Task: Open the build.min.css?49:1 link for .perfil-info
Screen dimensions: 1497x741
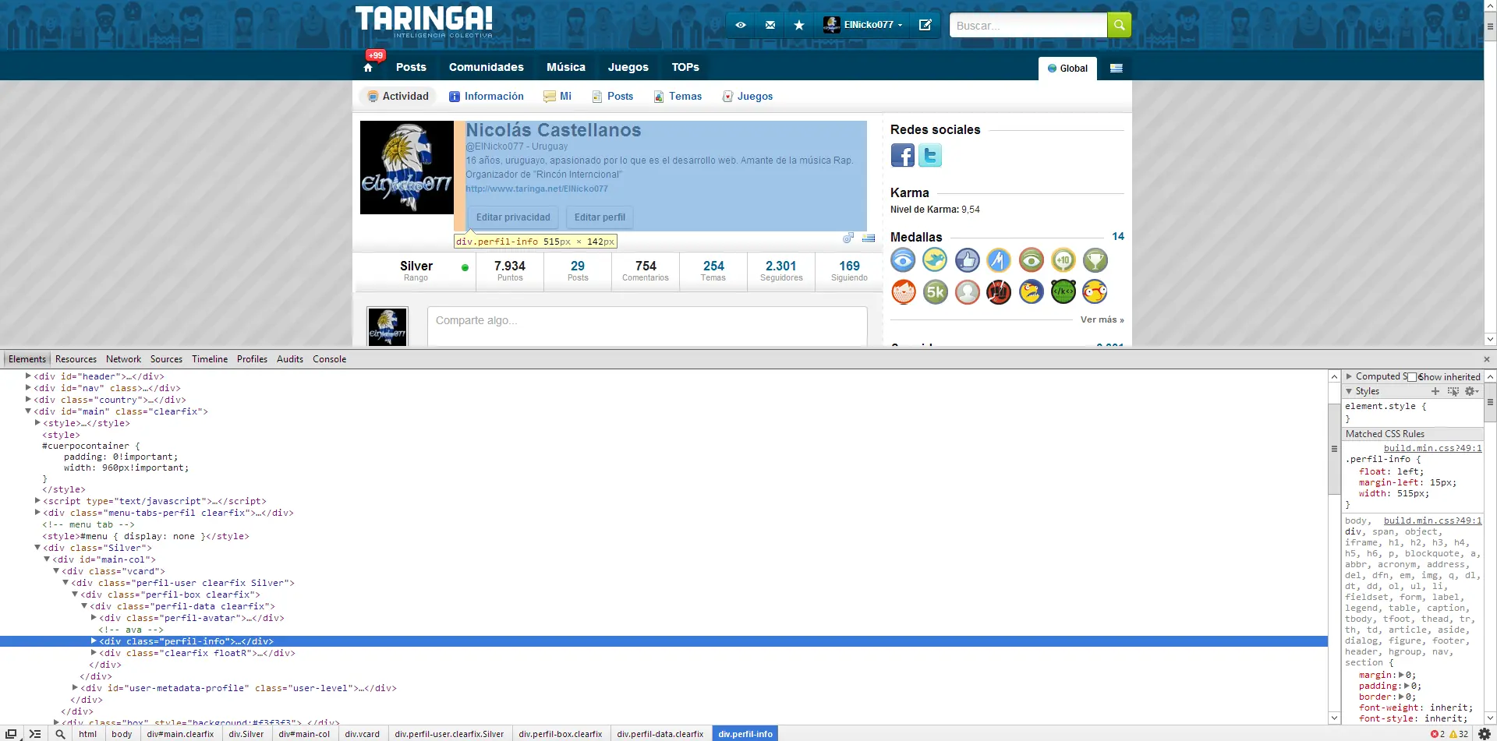Action: 1433,448
